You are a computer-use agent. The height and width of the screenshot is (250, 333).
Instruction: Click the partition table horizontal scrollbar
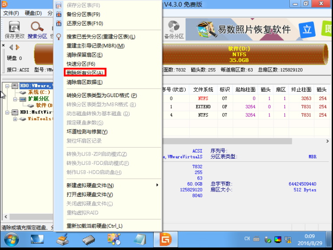(227, 141)
